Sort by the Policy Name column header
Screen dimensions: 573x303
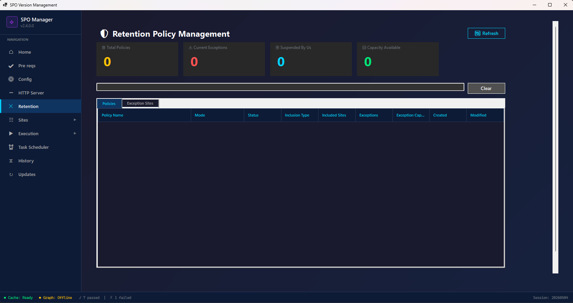pyautogui.click(x=144, y=115)
